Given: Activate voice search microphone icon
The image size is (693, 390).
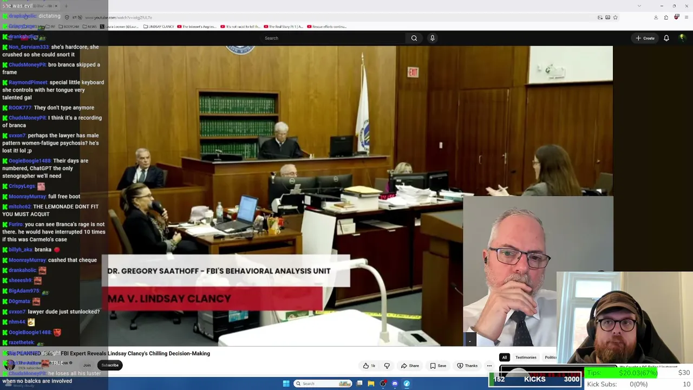Looking at the screenshot, I should (432, 38).
